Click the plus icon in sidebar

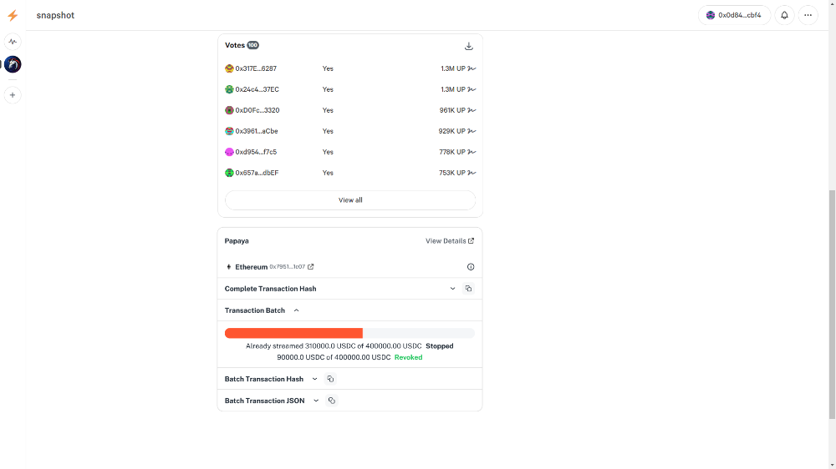pyautogui.click(x=13, y=95)
